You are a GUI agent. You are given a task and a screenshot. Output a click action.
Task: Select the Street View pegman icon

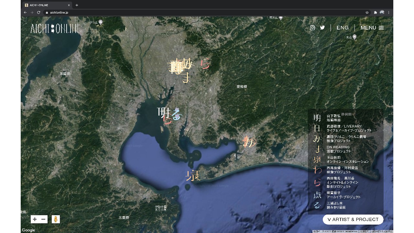pos(56,219)
